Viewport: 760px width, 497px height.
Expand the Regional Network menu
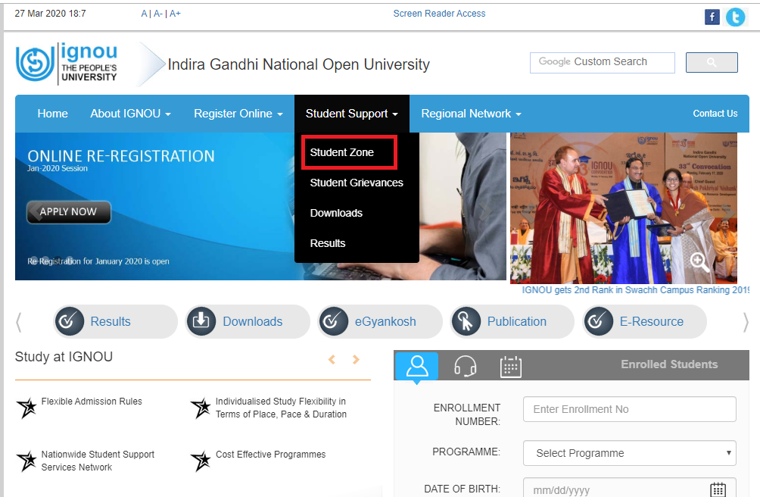(x=469, y=113)
